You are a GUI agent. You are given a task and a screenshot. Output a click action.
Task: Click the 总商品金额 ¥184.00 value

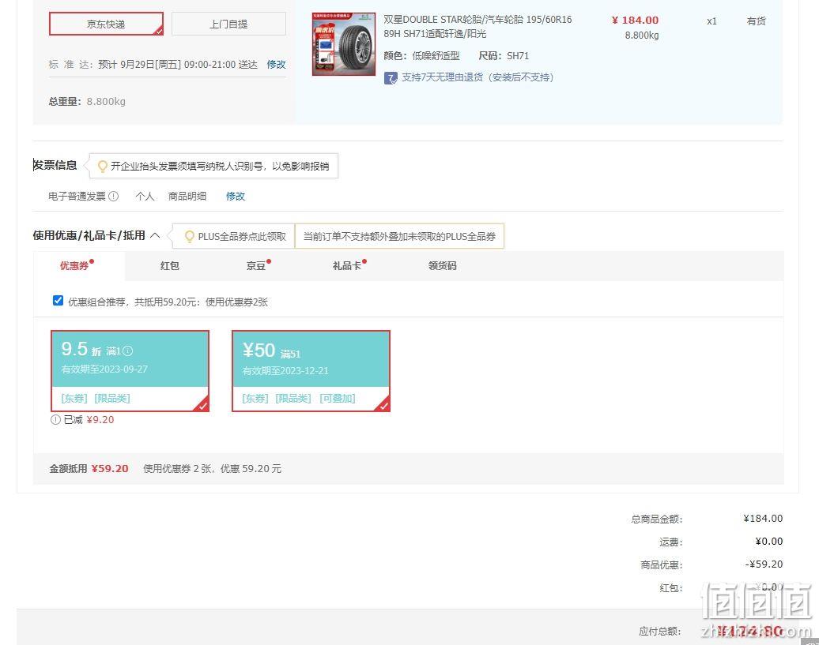[x=763, y=519]
